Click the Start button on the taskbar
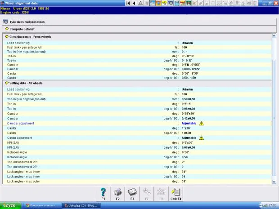Image resolution: width=279 pixels, height=209 pixels. pos(9,205)
